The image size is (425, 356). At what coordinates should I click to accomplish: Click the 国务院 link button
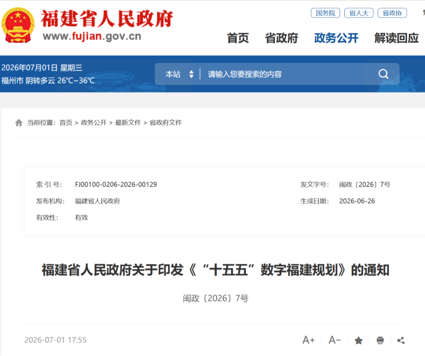325,13
